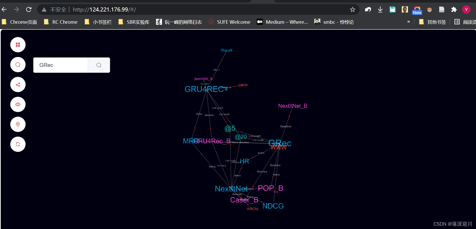Select the POP_B graph node
476x229 pixels.
tap(271, 188)
